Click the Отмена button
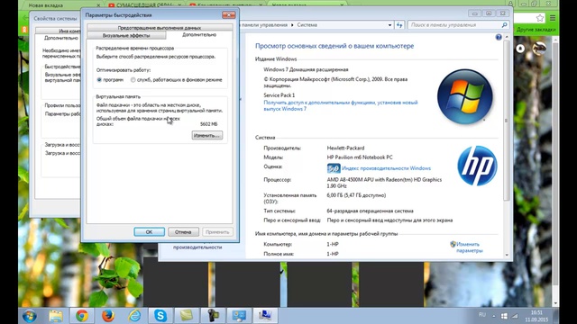Viewport: 577px width, 324px height. click(183, 232)
